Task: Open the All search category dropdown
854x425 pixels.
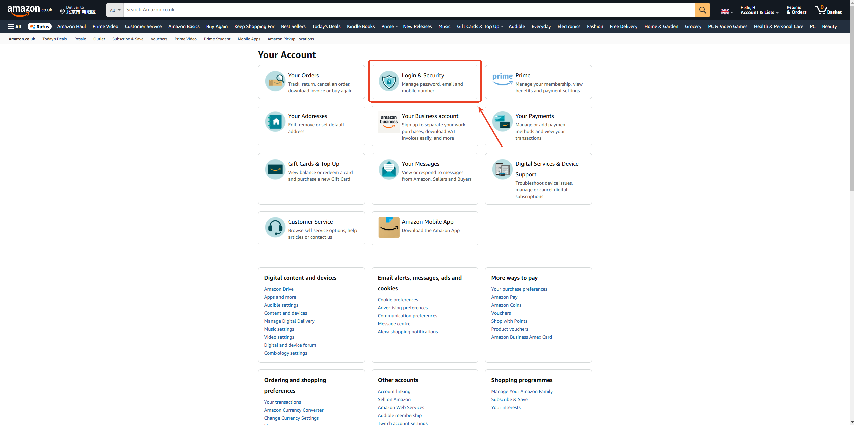Action: tap(115, 10)
